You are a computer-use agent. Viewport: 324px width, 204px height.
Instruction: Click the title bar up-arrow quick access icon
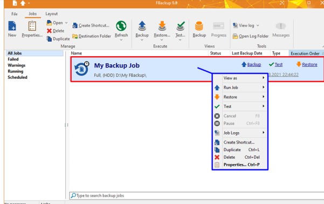pyautogui.click(x=23, y=3)
